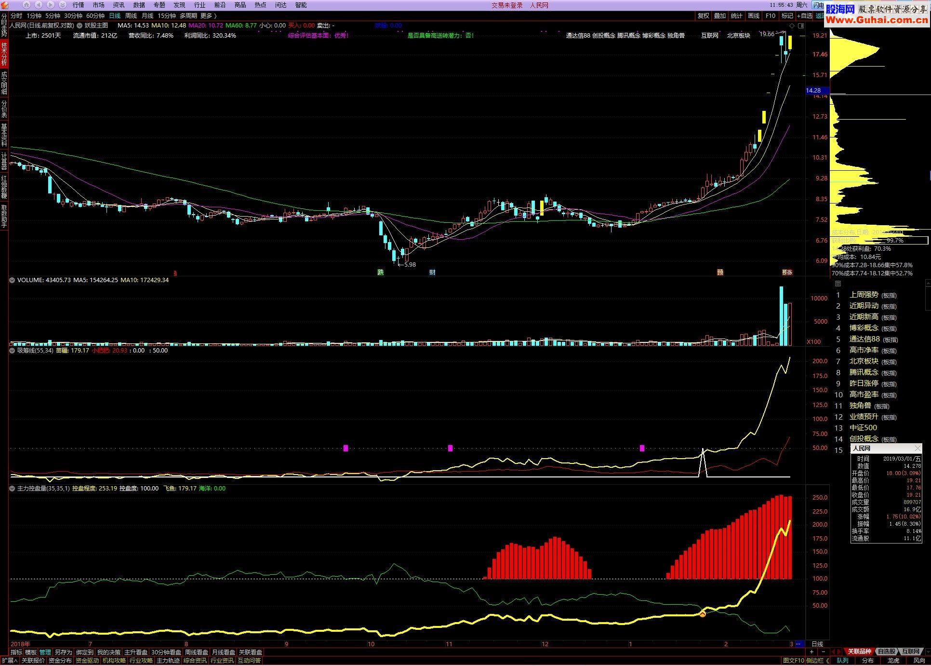Click the 复权 button
The image size is (931, 666).
[x=704, y=16]
